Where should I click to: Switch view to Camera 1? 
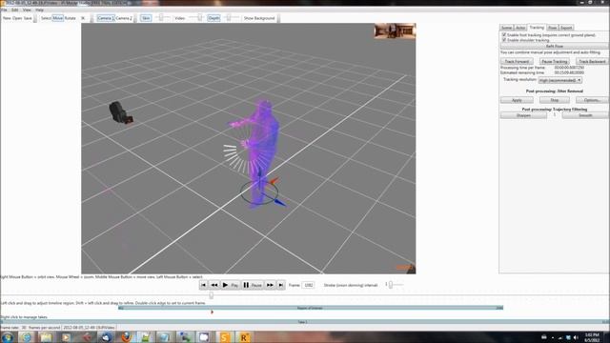point(106,18)
